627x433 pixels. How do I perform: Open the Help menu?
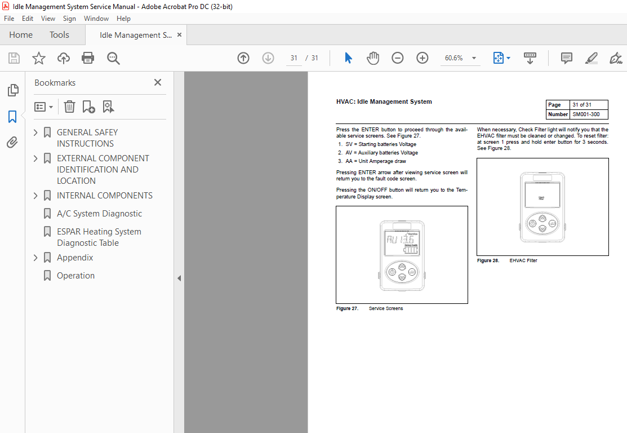point(123,19)
